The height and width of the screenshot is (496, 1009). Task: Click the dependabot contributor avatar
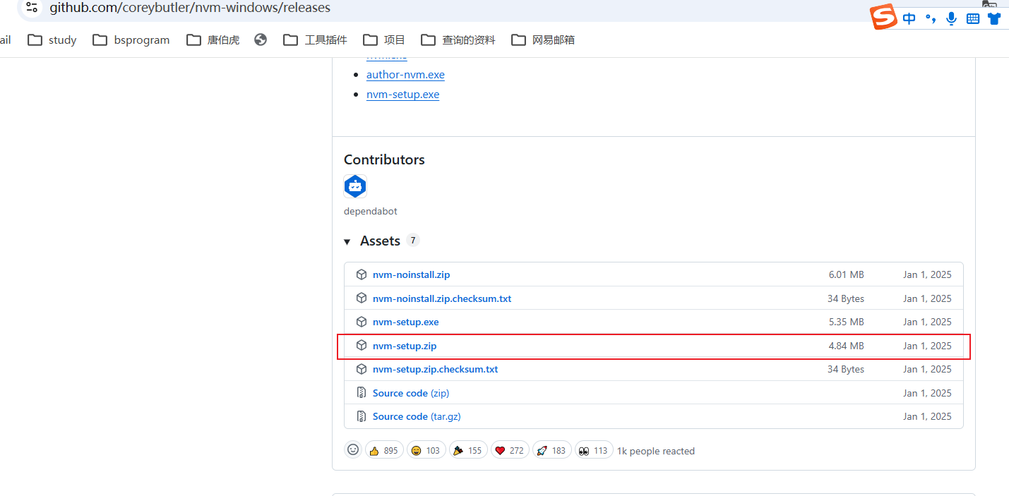click(x=355, y=186)
